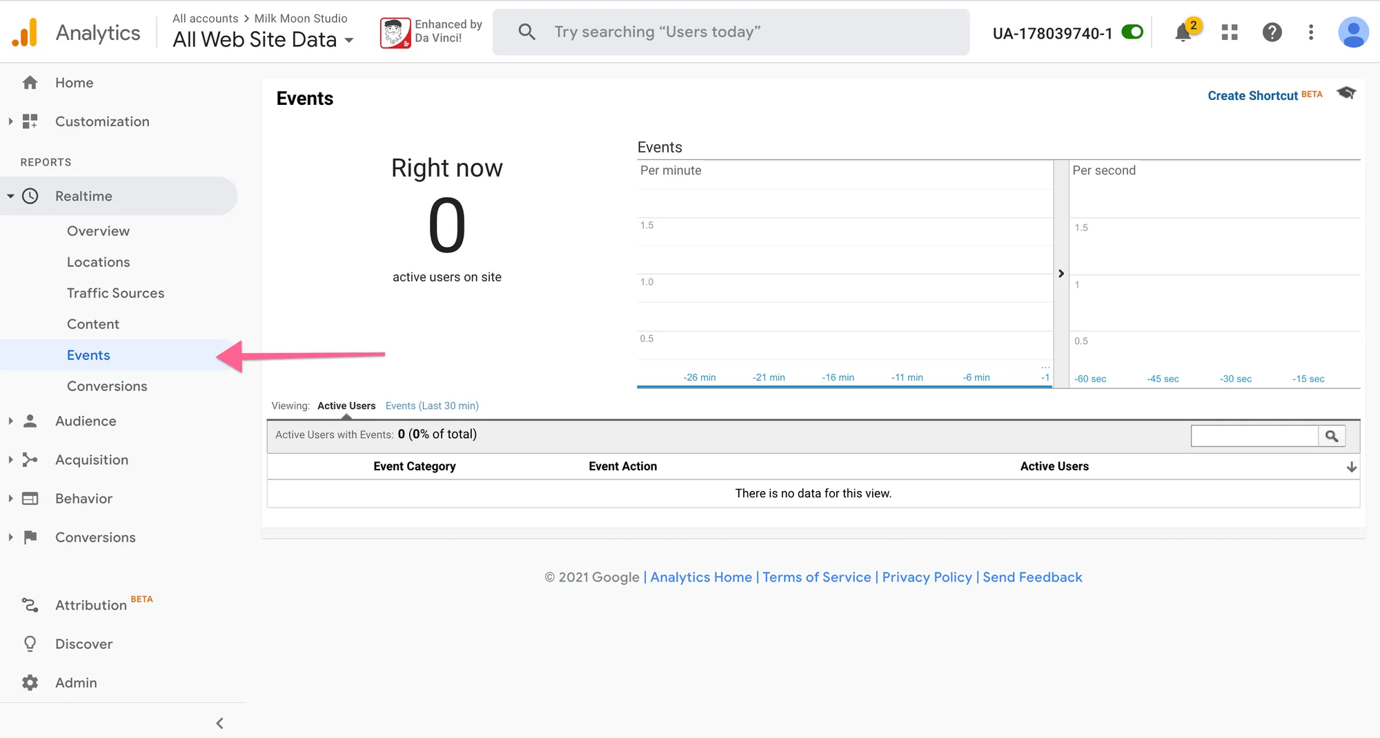Open the Discover section
Screen dimensions: 1380x738
click(83, 644)
